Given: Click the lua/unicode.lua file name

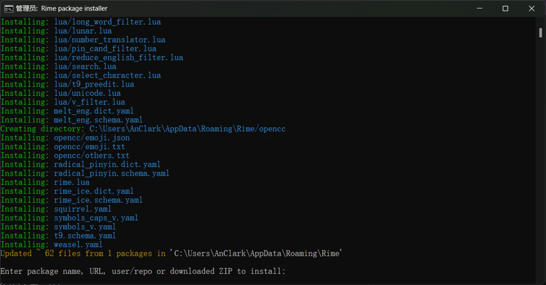Looking at the screenshot, I should 87,93.
